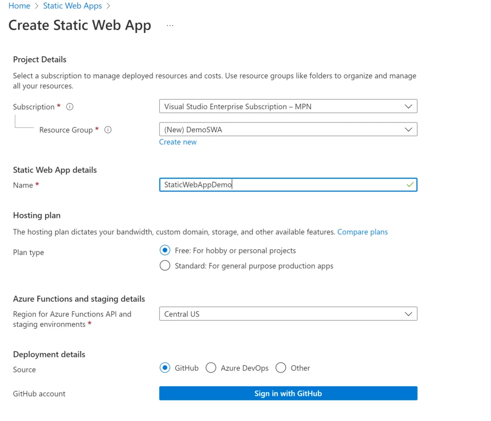491x421 pixels.
Task: Click the green validation checkmark in Name
Action: tap(410, 184)
